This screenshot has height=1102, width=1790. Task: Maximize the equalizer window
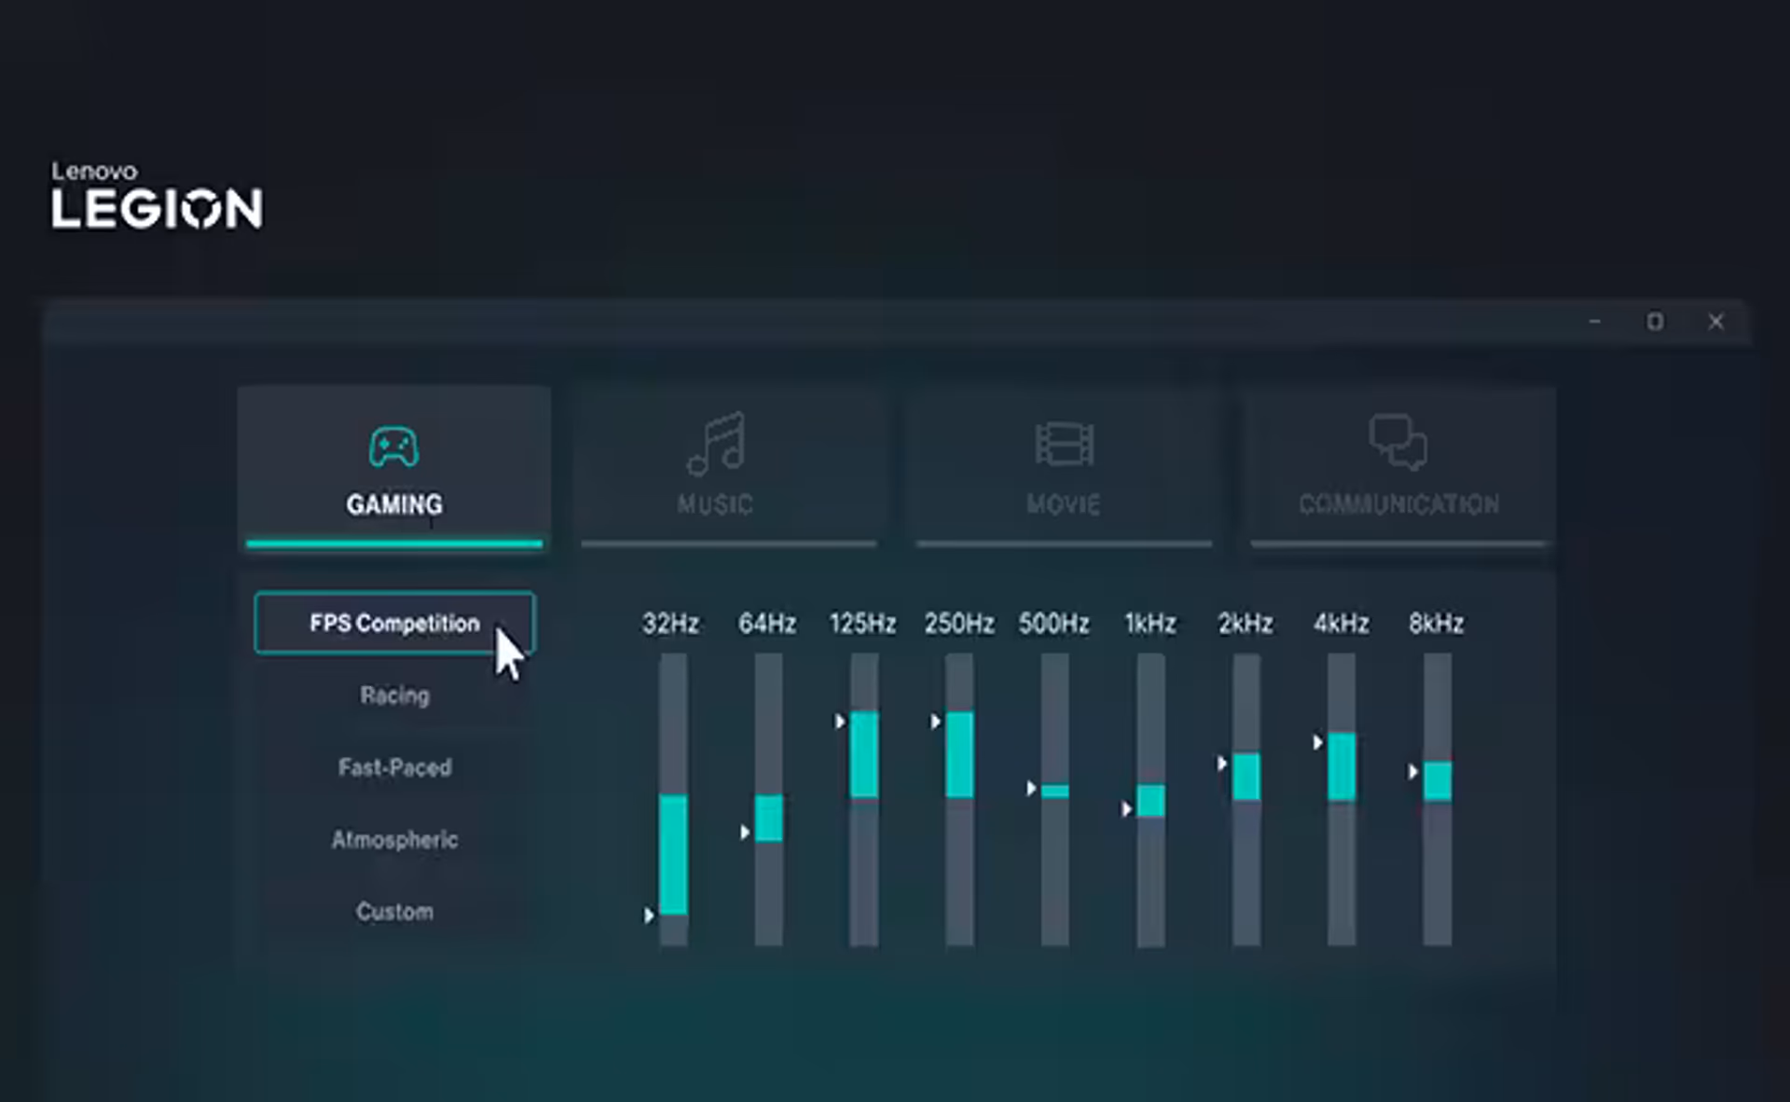(x=1655, y=322)
